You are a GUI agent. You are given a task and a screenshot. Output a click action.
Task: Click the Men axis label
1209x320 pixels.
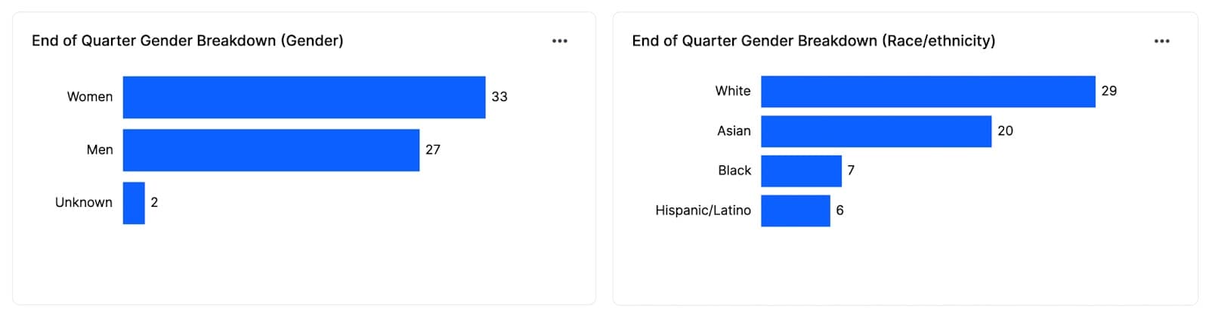(x=100, y=149)
